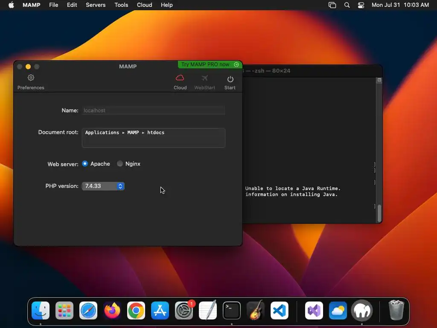Image resolution: width=437 pixels, height=328 pixels.
Task: Launch Safari from the Dock
Action: click(88, 310)
